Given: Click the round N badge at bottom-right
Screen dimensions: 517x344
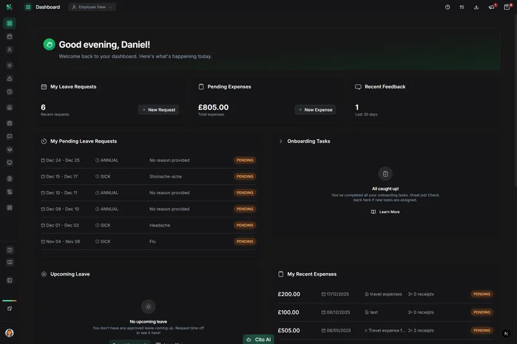Looking at the screenshot, I should (x=506, y=334).
